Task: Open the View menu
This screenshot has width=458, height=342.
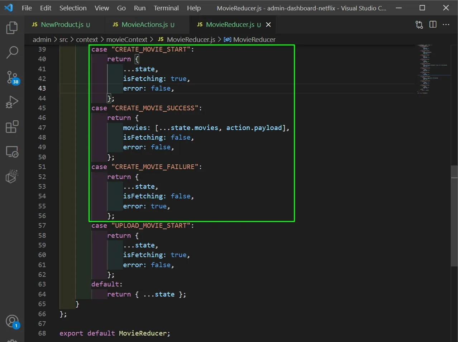Action: [102, 8]
